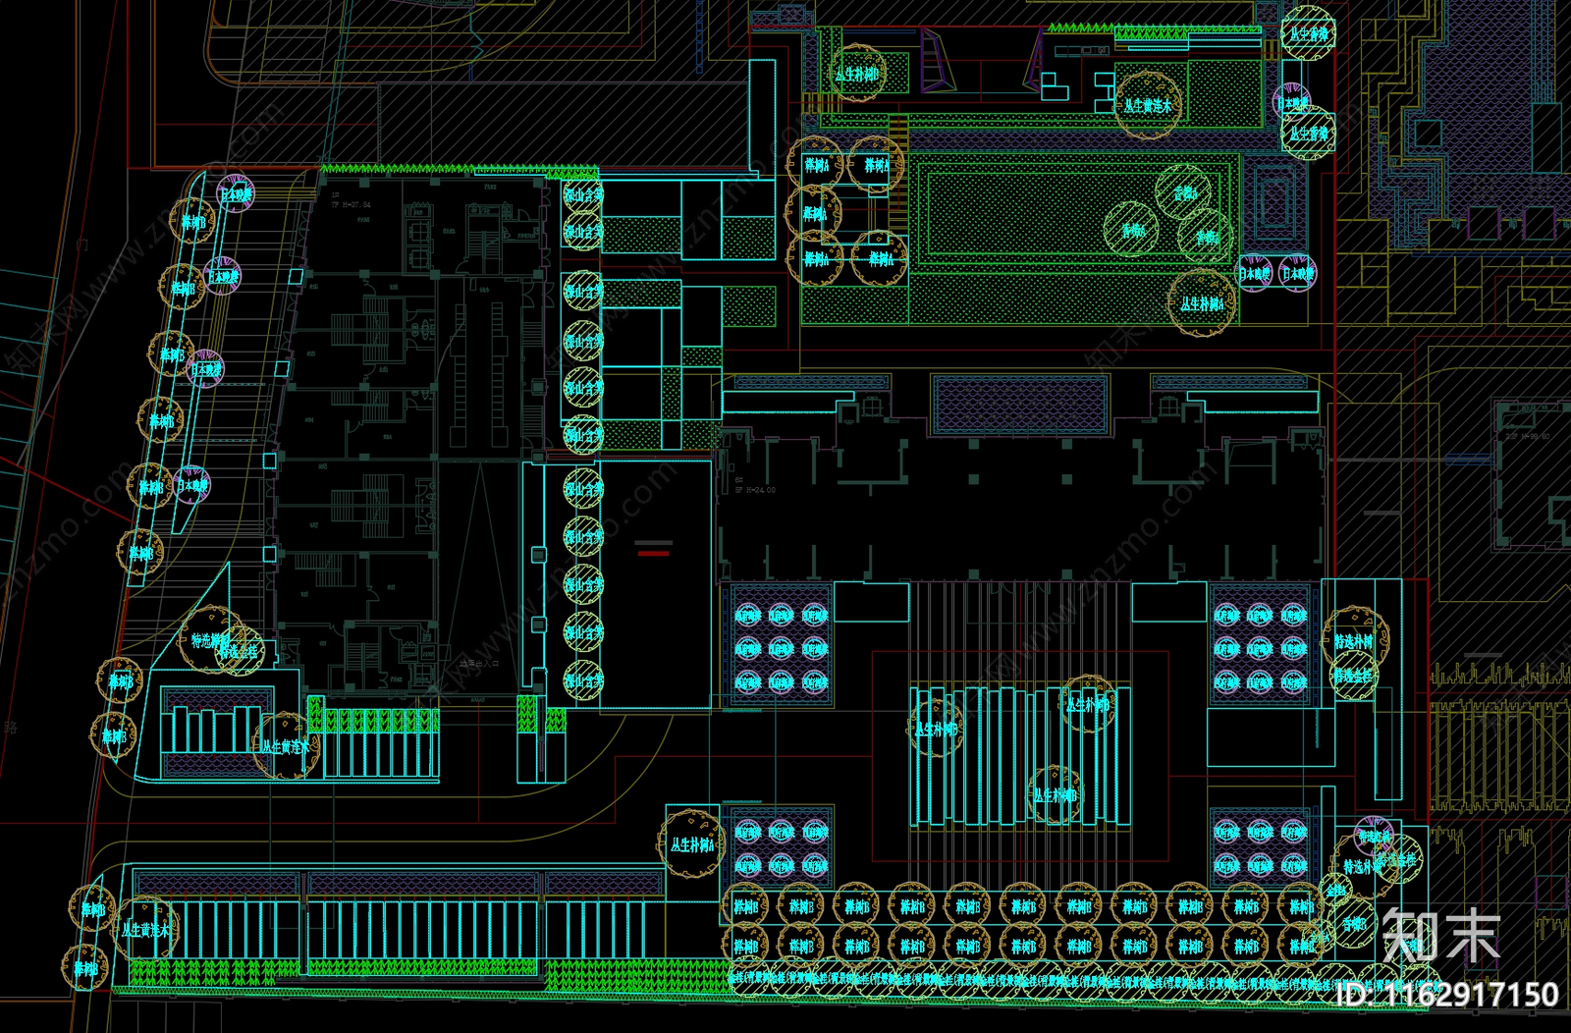Screen dimensions: 1571x1033
Task: Click the 地库出入口 entrance label
Action: (x=480, y=664)
